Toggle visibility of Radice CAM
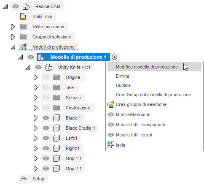 pyautogui.click(x=16, y=6)
